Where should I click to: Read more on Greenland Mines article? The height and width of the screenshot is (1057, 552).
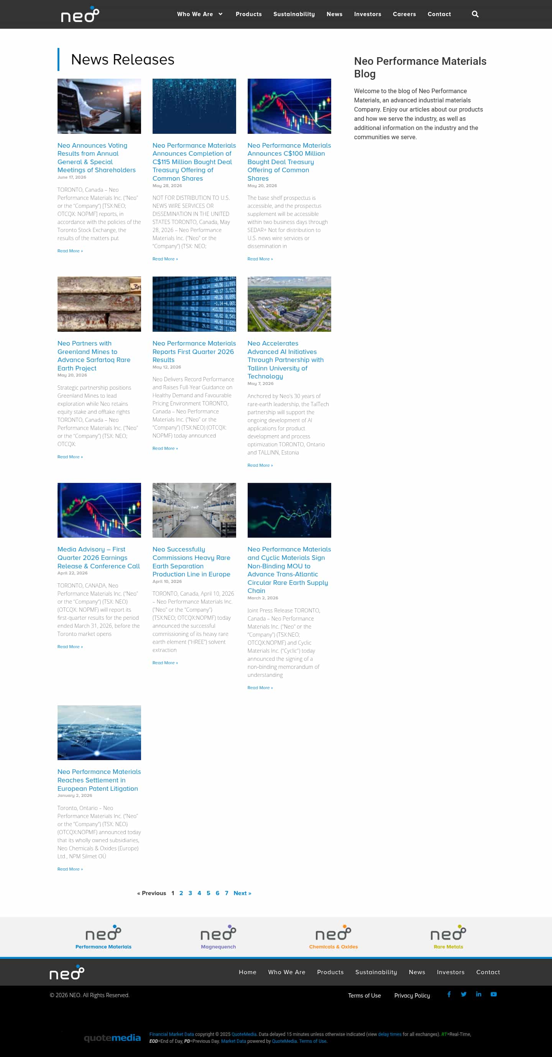(x=70, y=457)
